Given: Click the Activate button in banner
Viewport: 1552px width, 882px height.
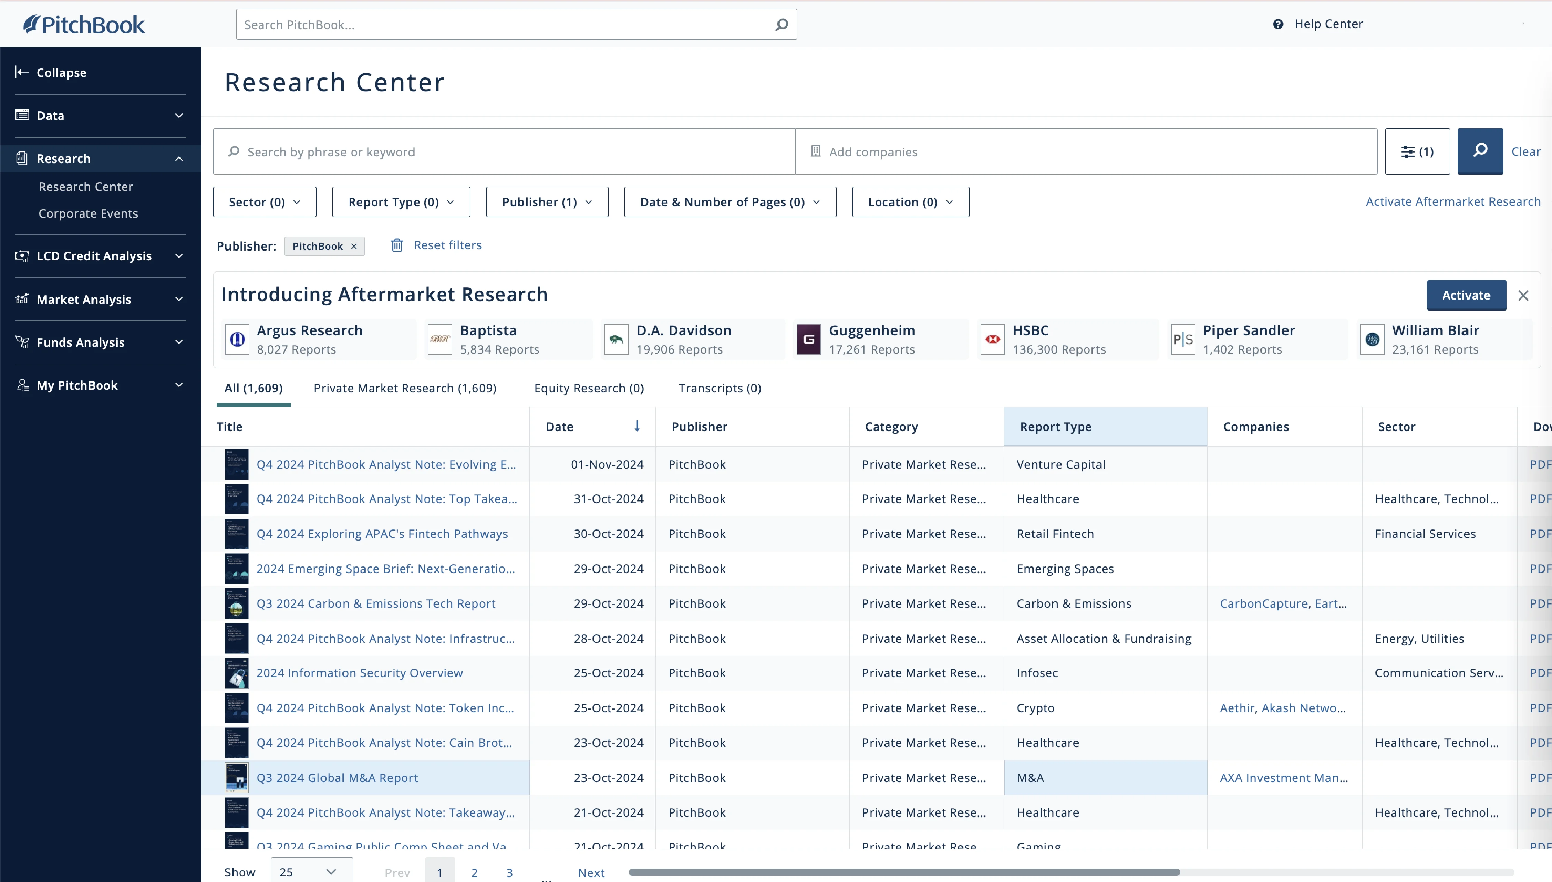Looking at the screenshot, I should point(1466,295).
